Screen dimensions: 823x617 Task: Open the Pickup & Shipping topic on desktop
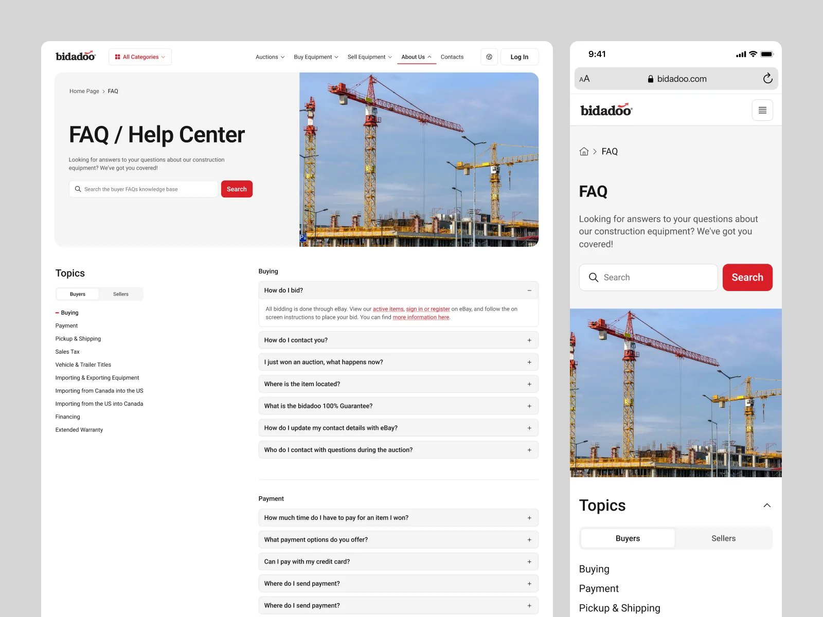pyautogui.click(x=78, y=339)
